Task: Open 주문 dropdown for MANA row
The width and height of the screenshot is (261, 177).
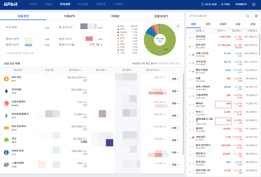Action: [175, 104]
